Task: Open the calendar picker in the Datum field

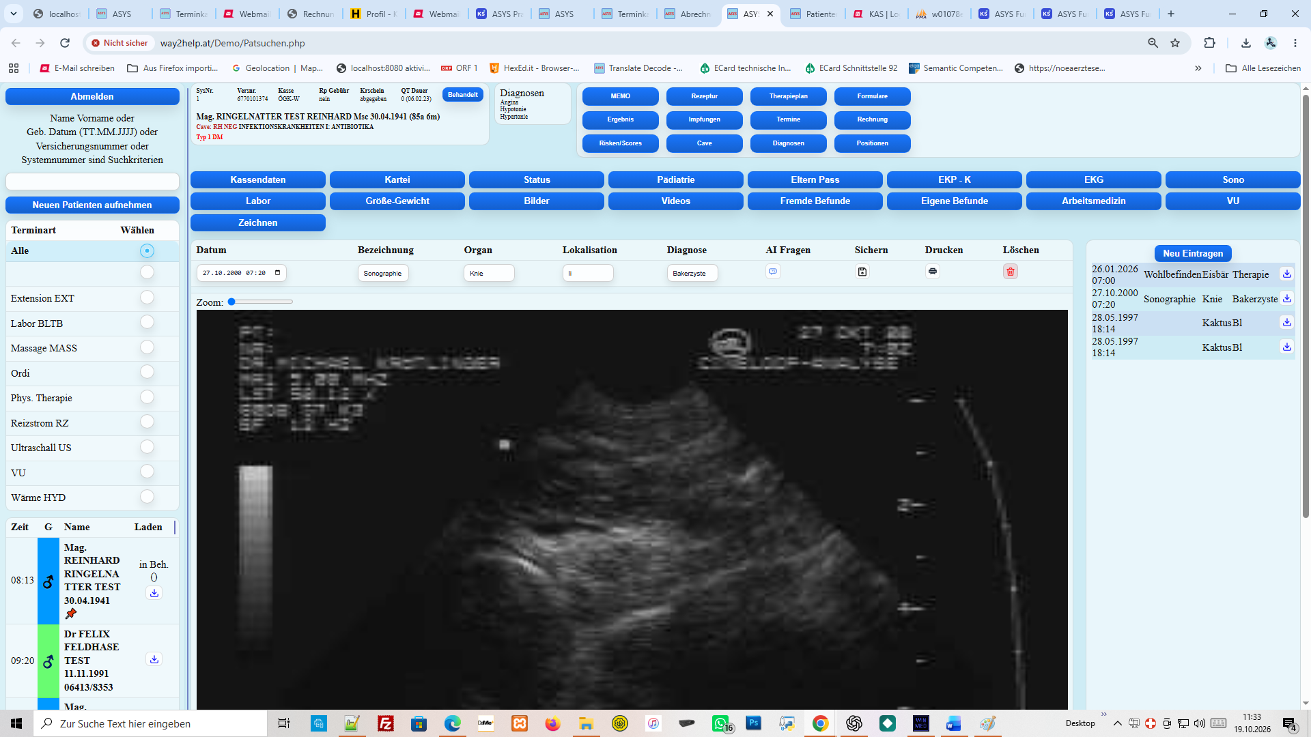Action: click(x=278, y=273)
